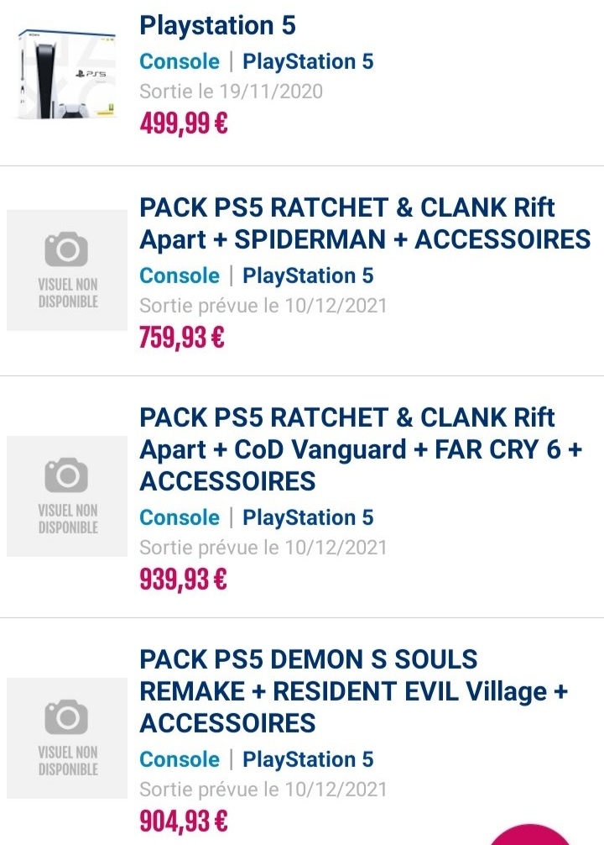Select PlayStation 5 link for the Far Cry 6 pack

click(308, 517)
